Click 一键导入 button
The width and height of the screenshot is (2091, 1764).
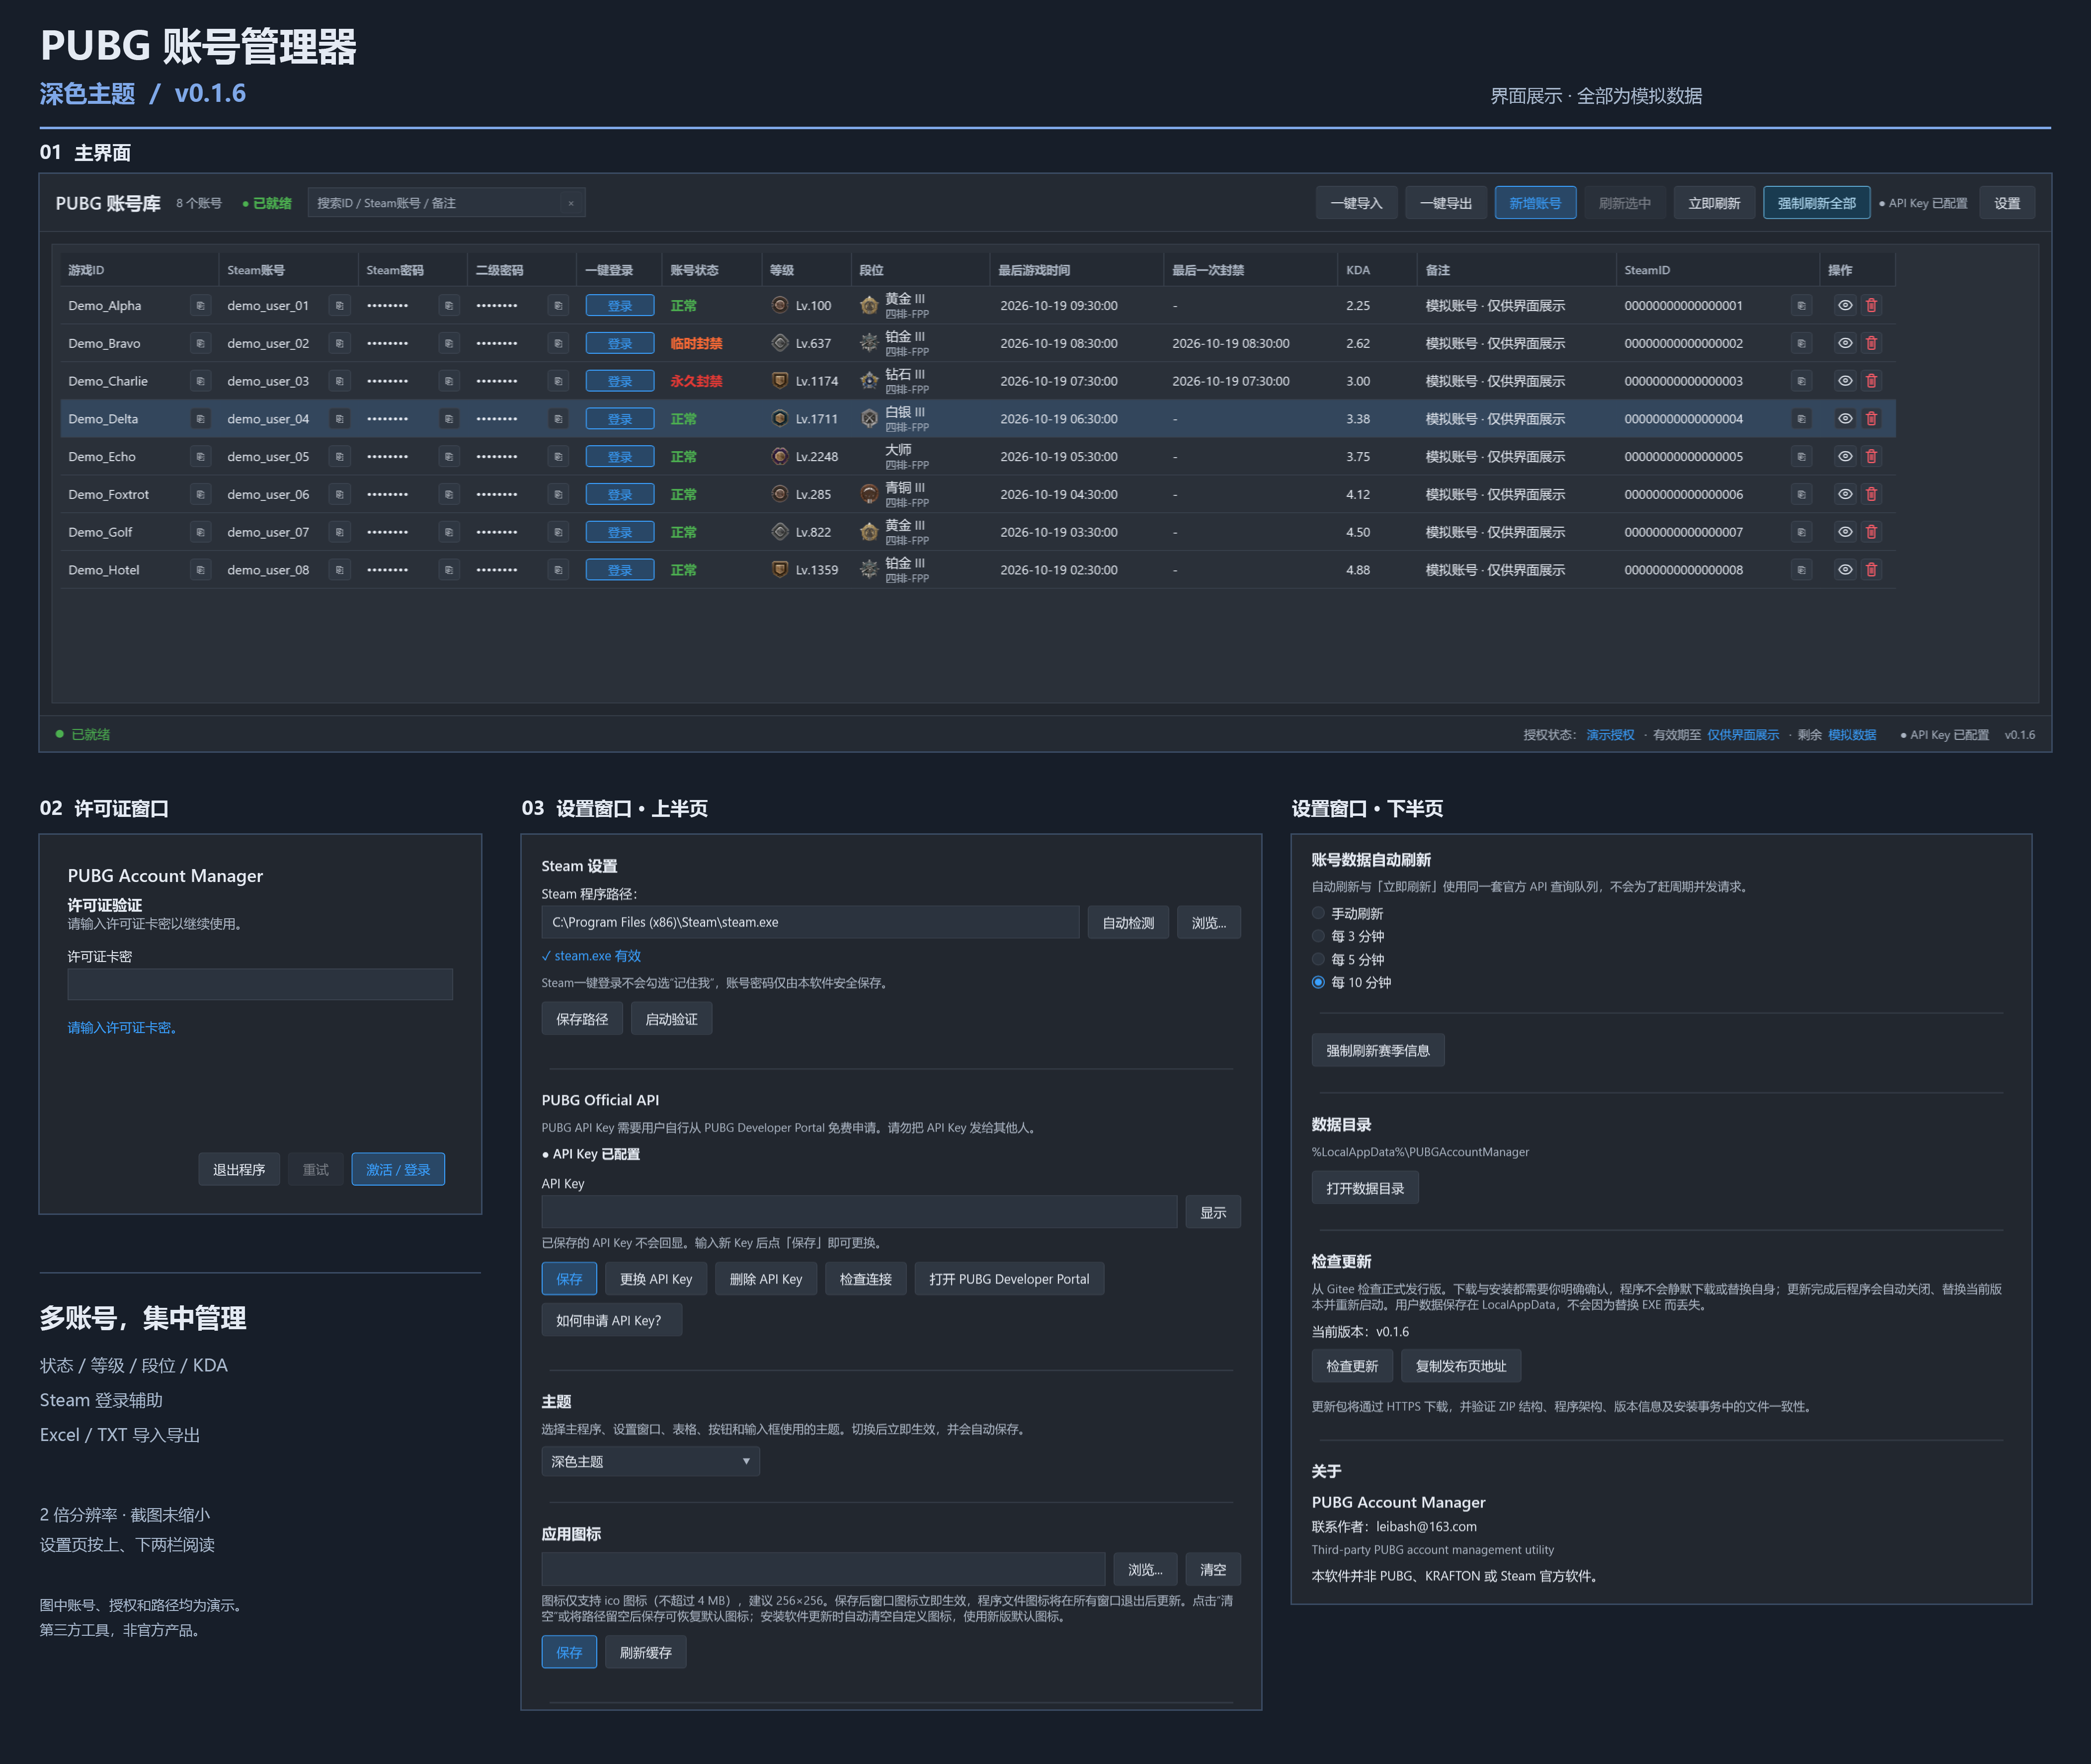(1356, 204)
